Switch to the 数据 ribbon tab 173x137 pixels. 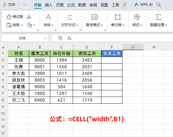pyautogui.click(x=82, y=5)
